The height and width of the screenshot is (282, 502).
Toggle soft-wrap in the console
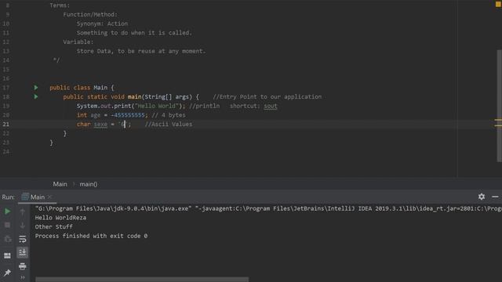[23, 239]
